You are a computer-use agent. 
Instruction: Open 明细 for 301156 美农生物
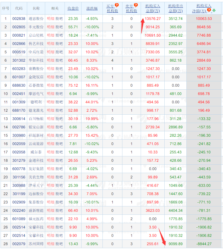pos(51,177)
